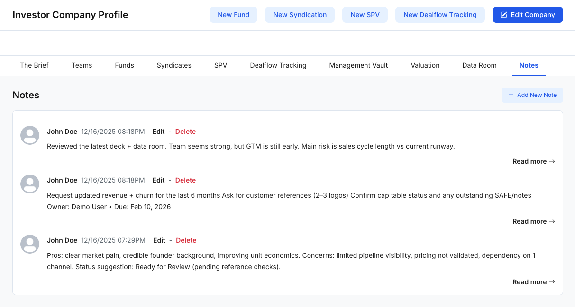The height and width of the screenshot is (307, 575).
Task: Start New Dealflow Tracking
Action: 440,15
